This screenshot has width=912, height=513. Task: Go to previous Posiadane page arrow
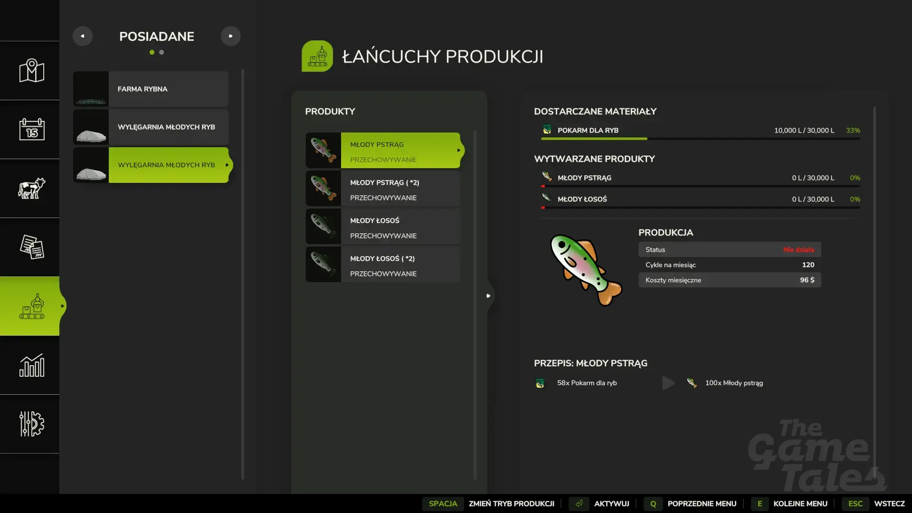83,36
